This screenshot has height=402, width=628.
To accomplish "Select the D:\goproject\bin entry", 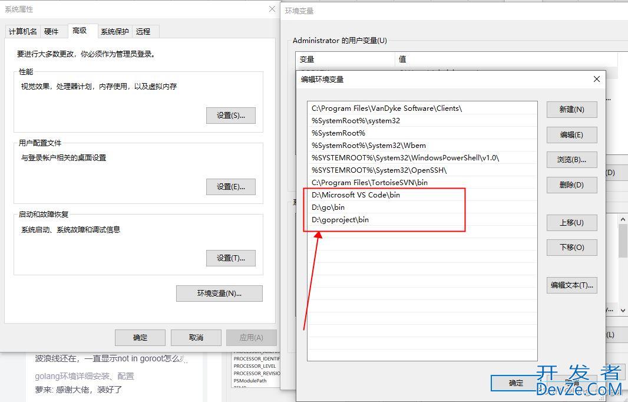I will pyautogui.click(x=422, y=220).
